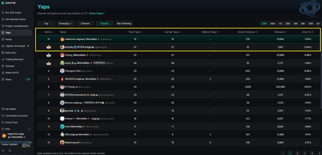Switch to the Emerging tab

(x=65, y=23)
